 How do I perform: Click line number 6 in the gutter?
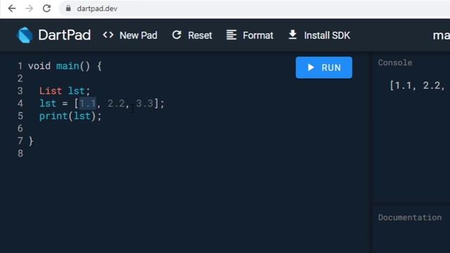(x=20, y=129)
